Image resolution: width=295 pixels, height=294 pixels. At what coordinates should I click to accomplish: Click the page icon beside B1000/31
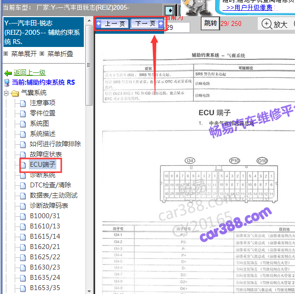click(23, 216)
